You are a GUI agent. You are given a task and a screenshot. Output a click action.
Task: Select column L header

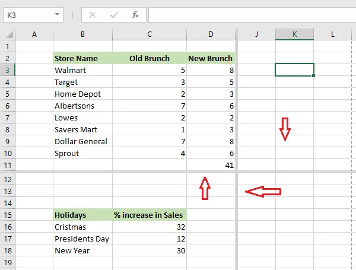coord(333,34)
